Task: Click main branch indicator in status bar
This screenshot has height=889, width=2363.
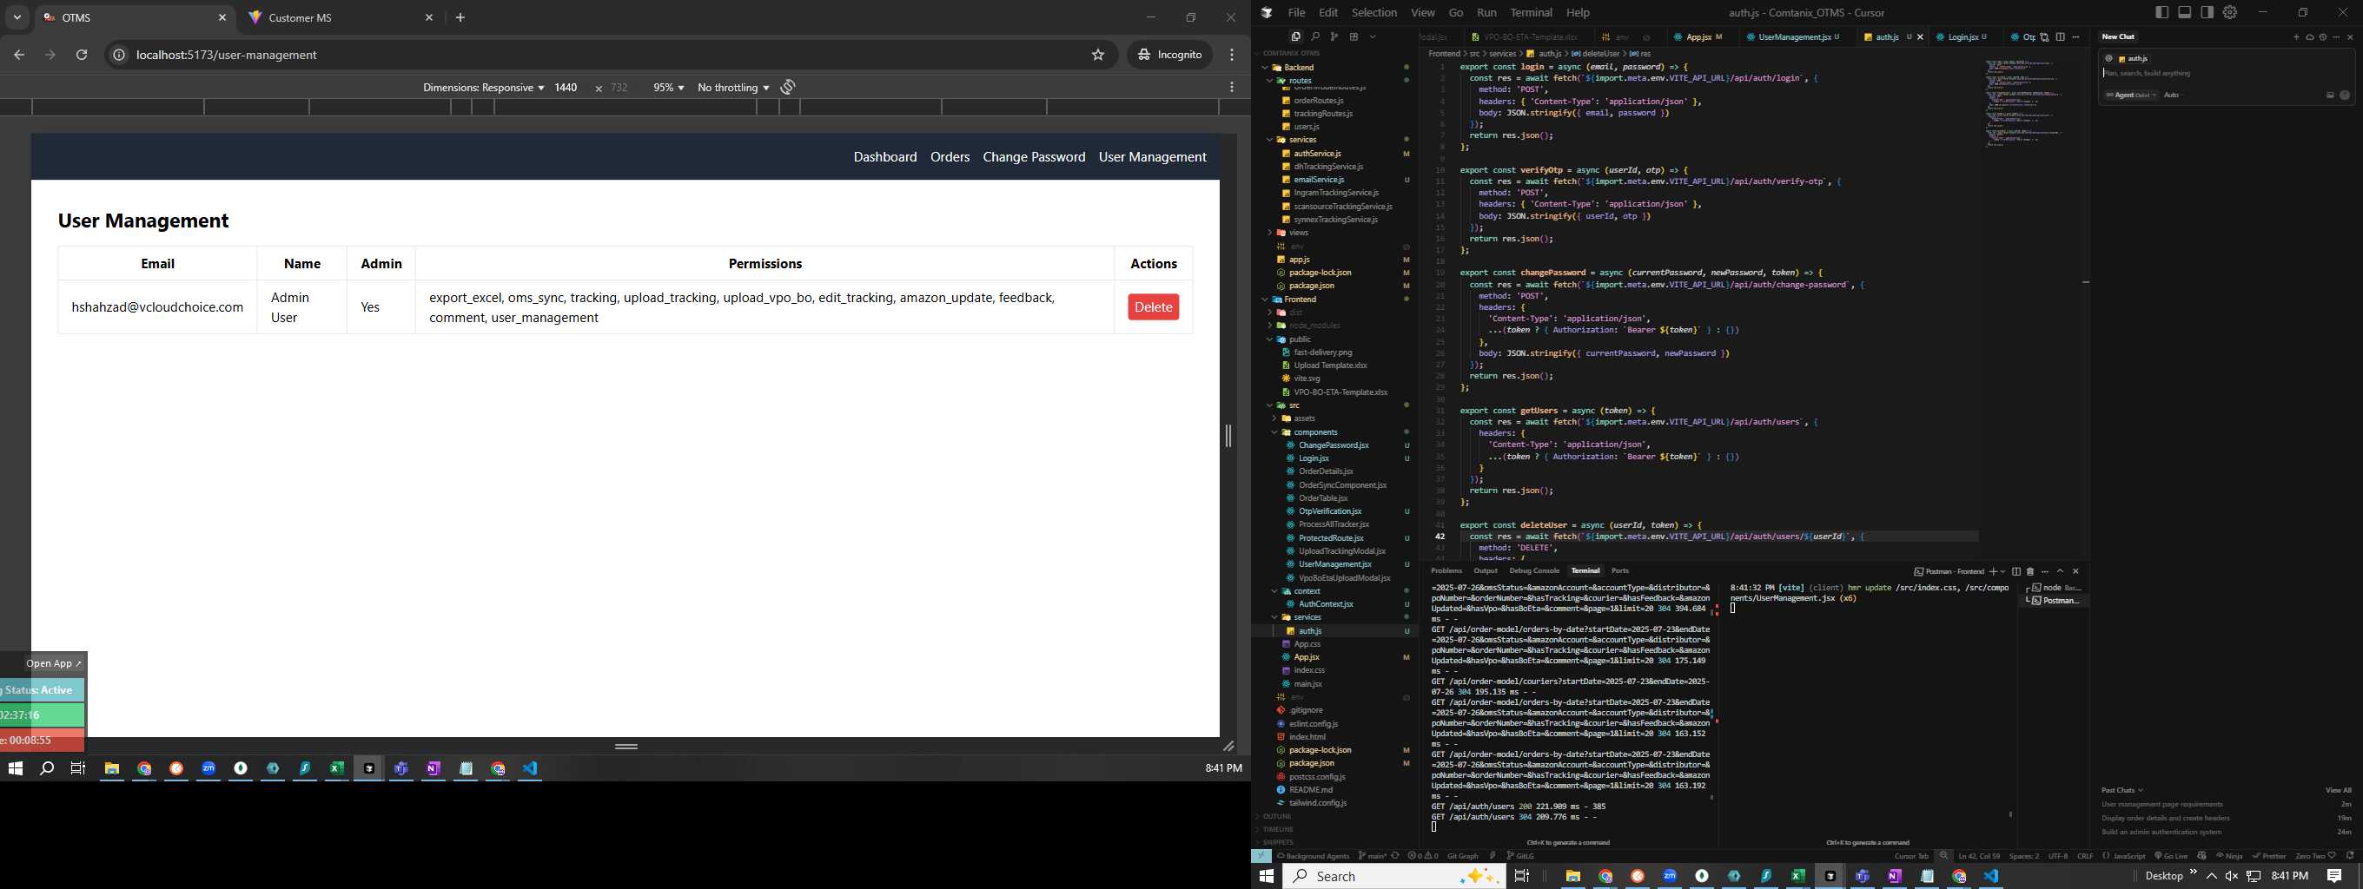Action: pos(1373,856)
